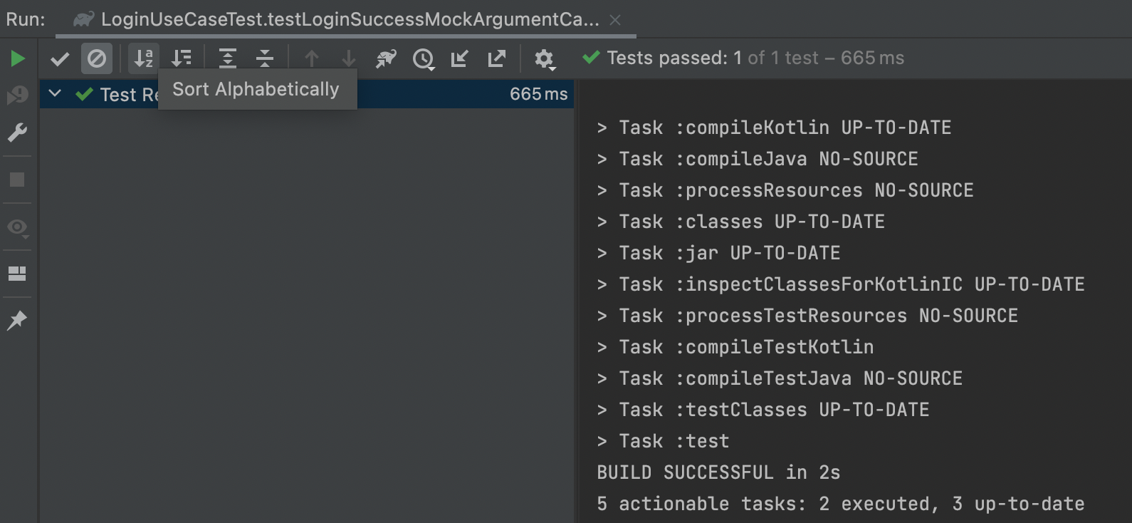Click the Export Test Results icon
This screenshot has height=523, width=1132.
click(x=497, y=58)
